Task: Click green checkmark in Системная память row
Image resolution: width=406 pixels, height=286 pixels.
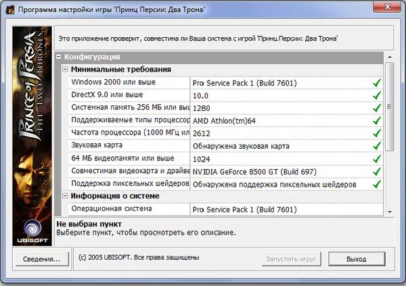Action: point(377,108)
